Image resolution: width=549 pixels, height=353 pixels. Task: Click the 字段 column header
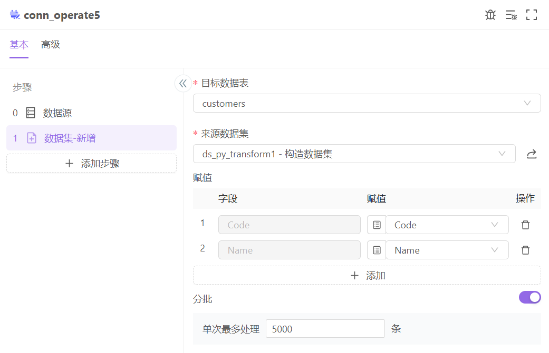(228, 199)
